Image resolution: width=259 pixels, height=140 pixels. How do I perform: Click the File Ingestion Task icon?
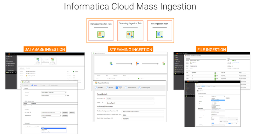point(160,34)
